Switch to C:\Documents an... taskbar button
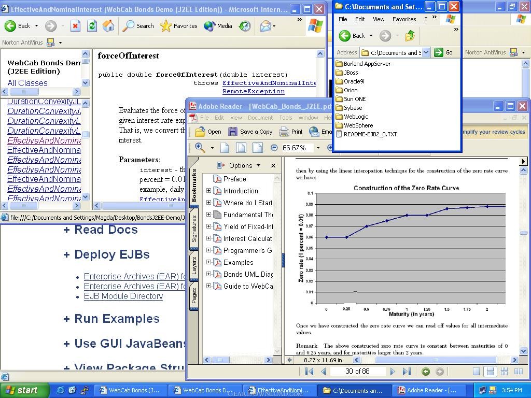Viewport: 531px width, 398px height. pos(355,390)
